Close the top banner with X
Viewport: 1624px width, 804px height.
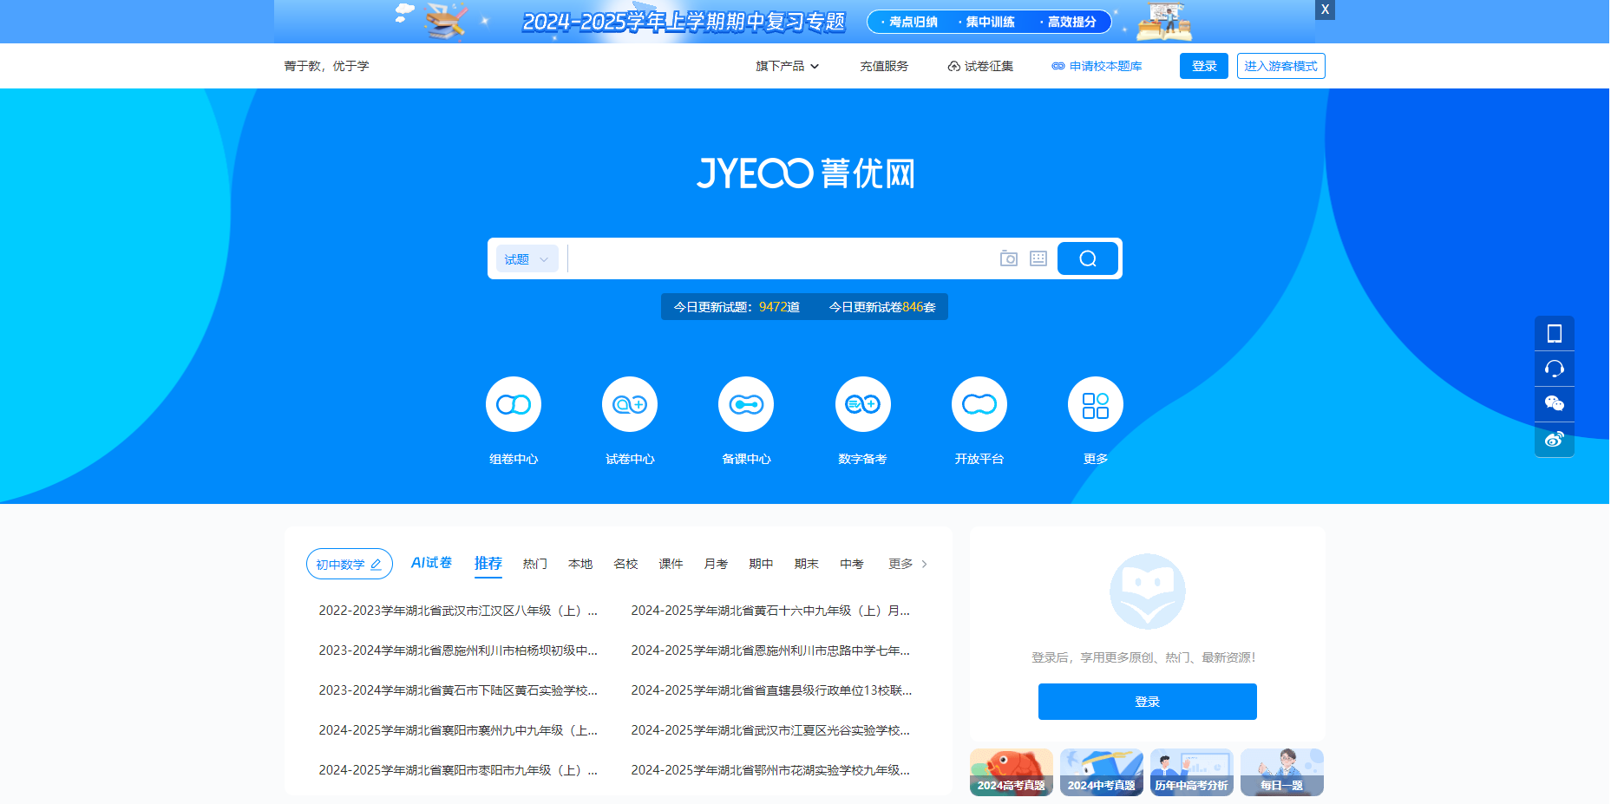(1325, 10)
